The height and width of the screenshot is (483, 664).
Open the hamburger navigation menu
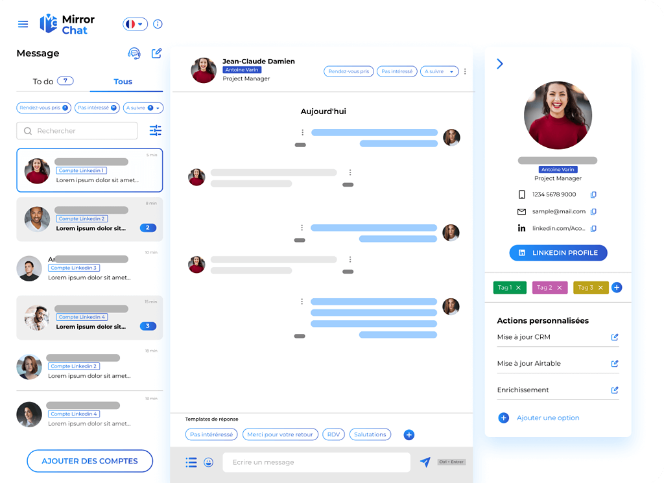click(x=23, y=24)
